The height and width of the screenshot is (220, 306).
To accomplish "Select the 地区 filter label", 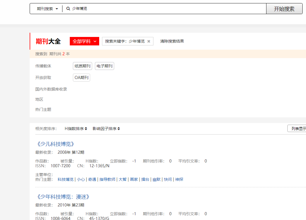I will 39,99.
